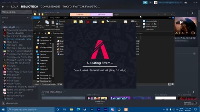The height and width of the screenshot is (112, 200).
Task: Click the purple Gerenciar contextual tab
Action: coord(101,15)
